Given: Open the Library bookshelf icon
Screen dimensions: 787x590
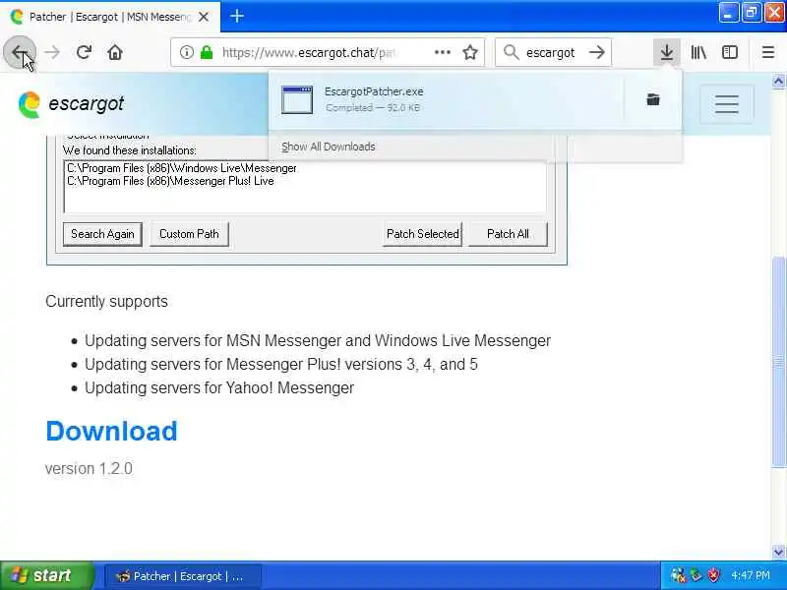Looking at the screenshot, I should pos(698,52).
